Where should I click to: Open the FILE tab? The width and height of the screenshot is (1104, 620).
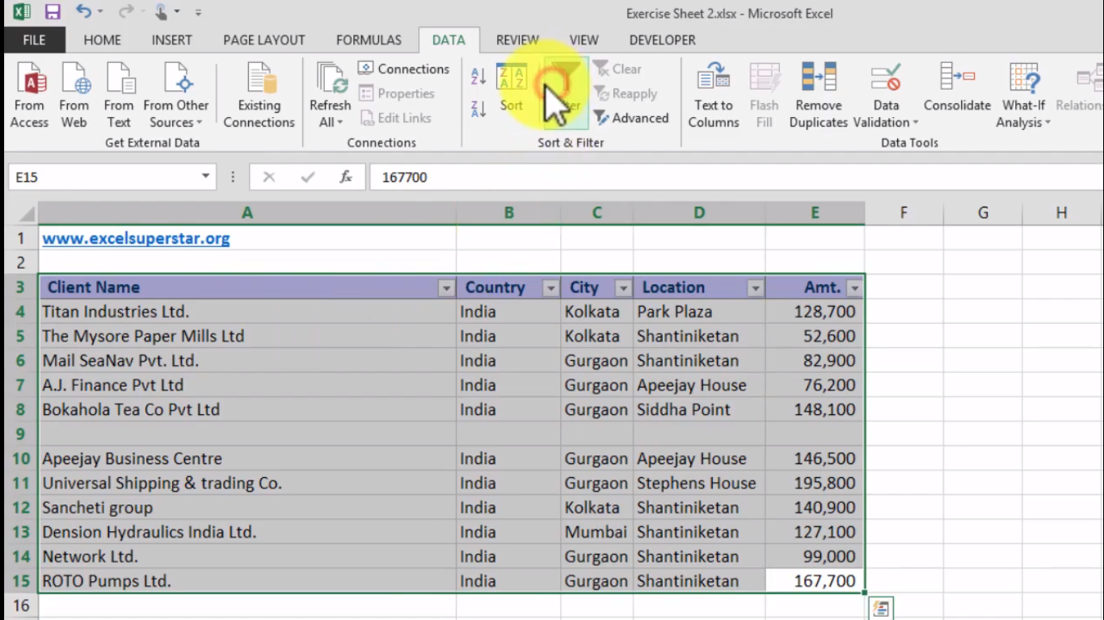point(34,40)
